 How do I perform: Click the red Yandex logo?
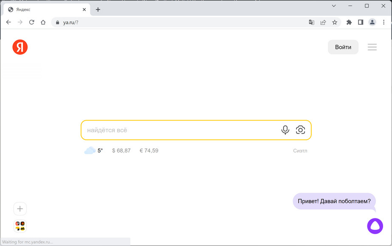20,47
